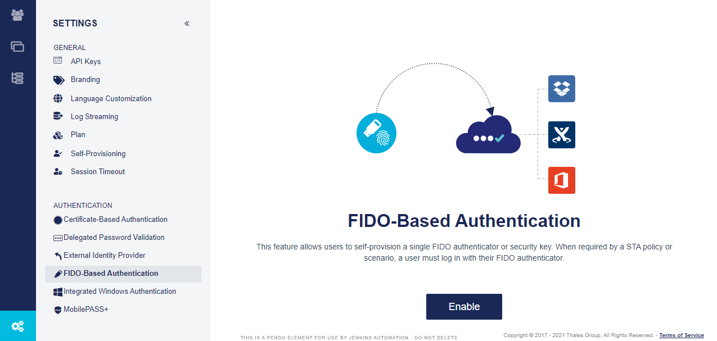This screenshot has width=717, height=341.
Task: Collapse the Settings sidebar panel
Action: click(x=187, y=24)
